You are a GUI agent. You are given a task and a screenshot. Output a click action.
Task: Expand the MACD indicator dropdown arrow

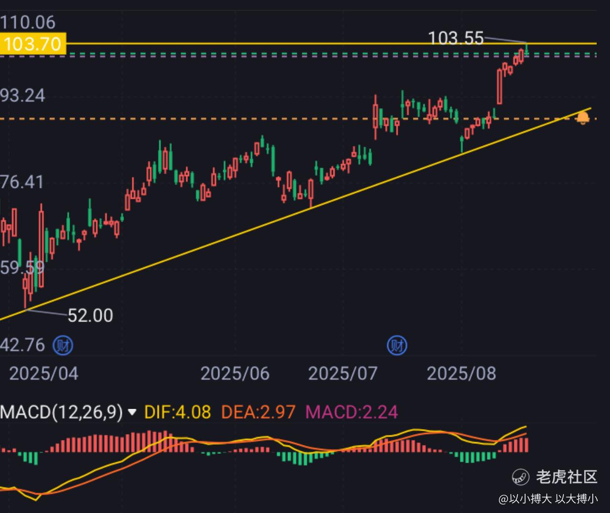[x=132, y=412]
